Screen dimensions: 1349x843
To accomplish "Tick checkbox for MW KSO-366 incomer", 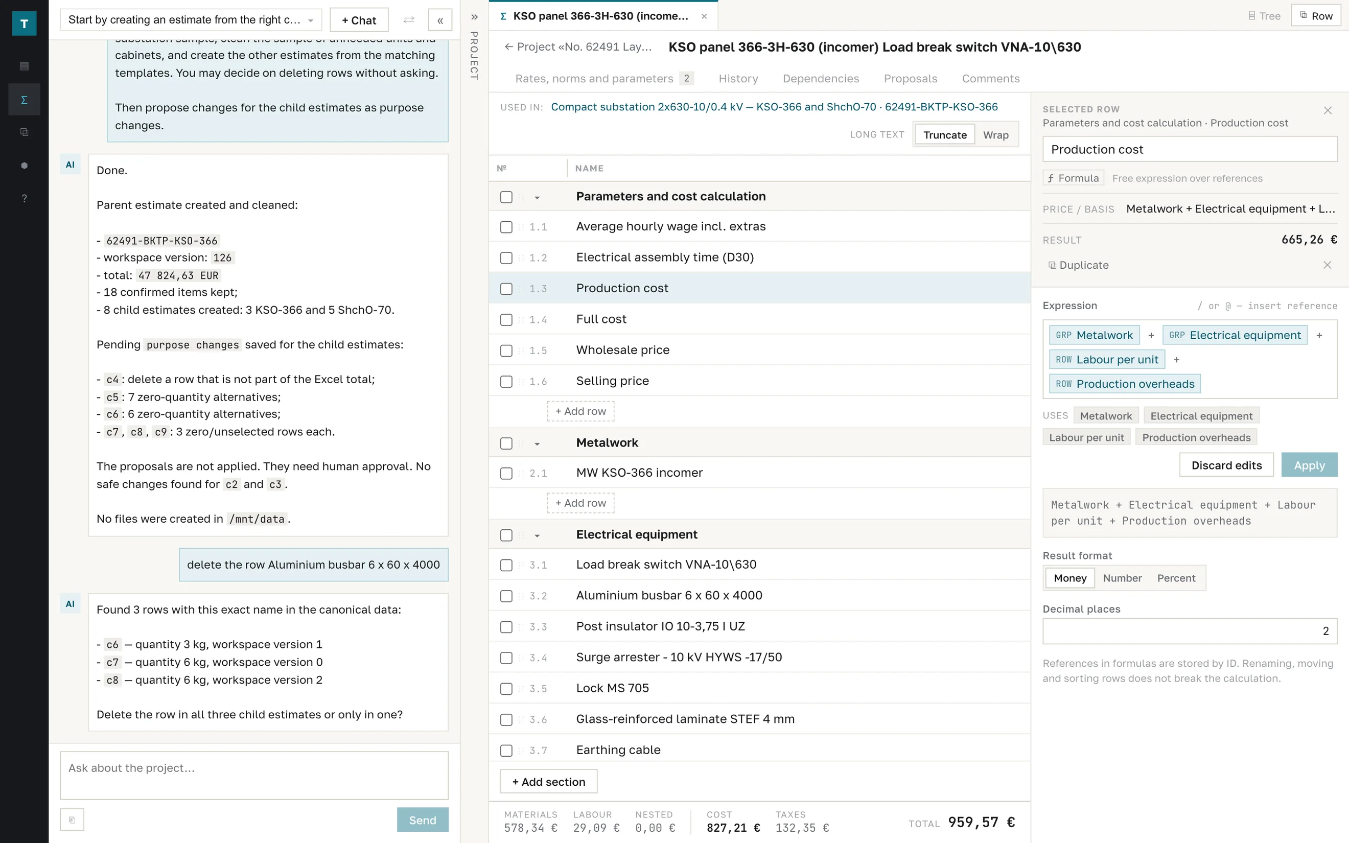I will coord(506,473).
